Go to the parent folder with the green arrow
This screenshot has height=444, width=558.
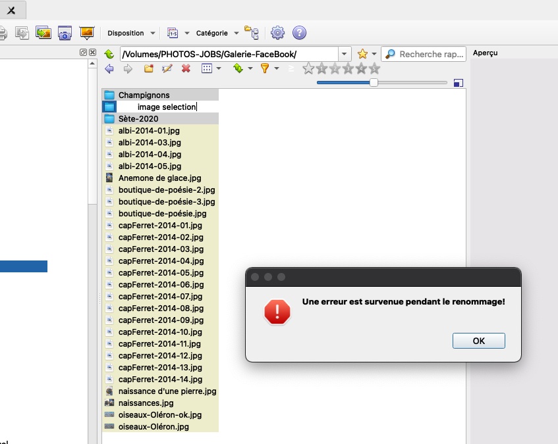(x=109, y=54)
